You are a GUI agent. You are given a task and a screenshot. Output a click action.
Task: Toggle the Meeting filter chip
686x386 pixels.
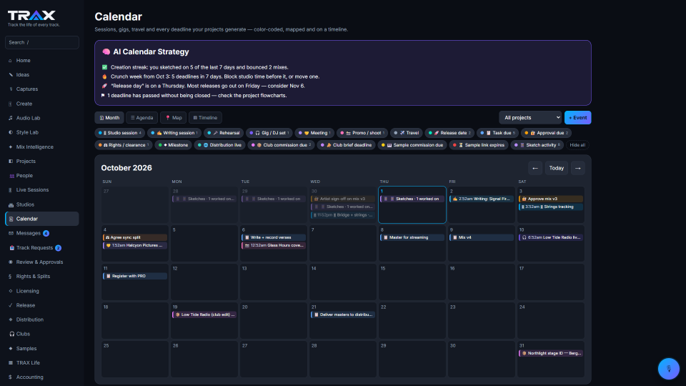(314, 133)
